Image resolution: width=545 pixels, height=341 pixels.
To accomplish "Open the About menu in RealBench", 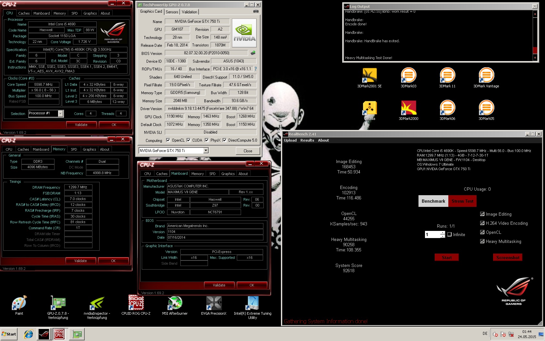I will (x=323, y=140).
